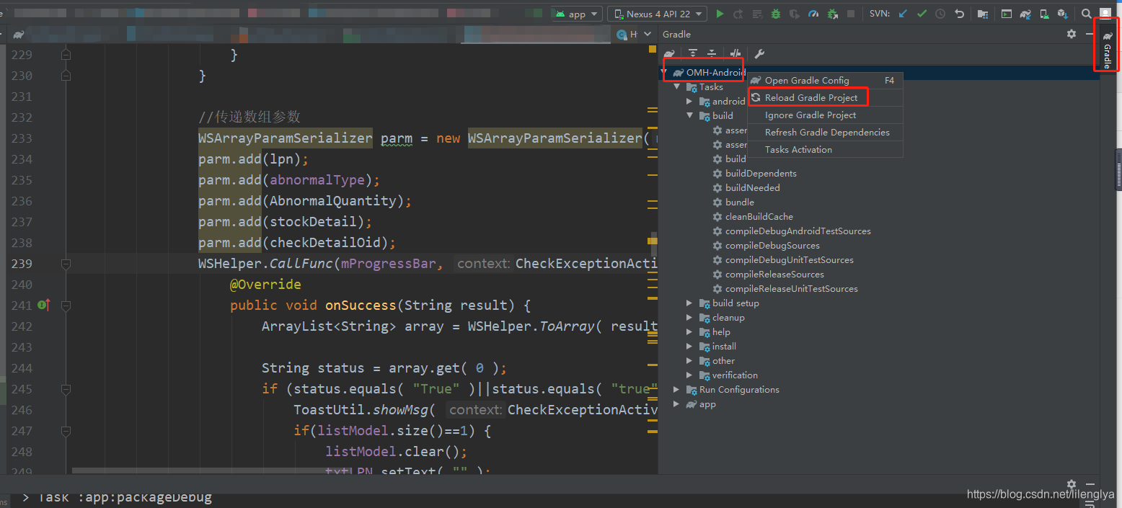Stop the running process
The width and height of the screenshot is (1122, 508).
(851, 14)
